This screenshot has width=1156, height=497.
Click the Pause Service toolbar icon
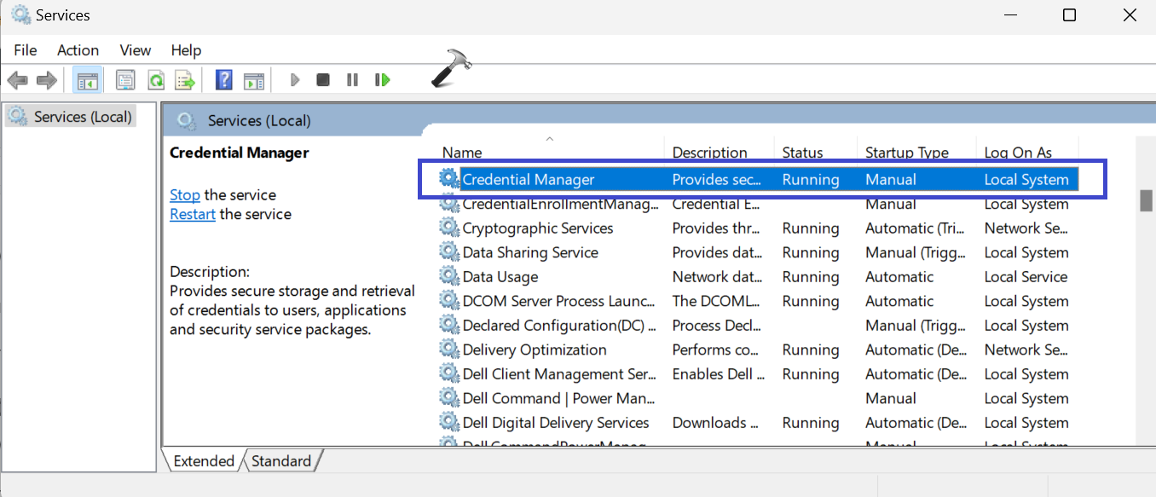click(352, 80)
